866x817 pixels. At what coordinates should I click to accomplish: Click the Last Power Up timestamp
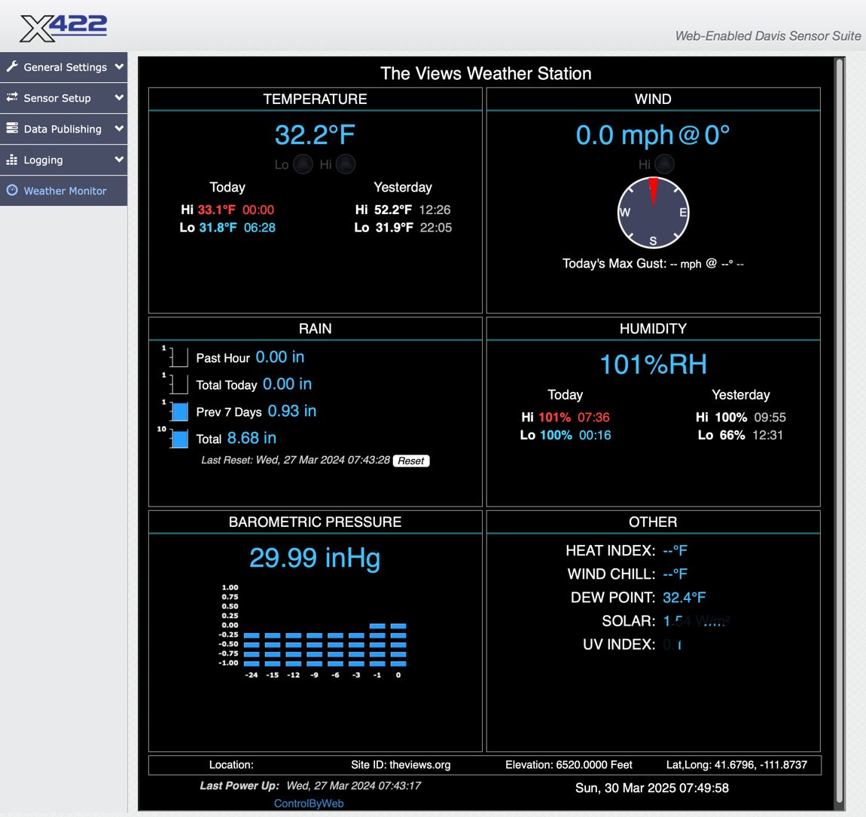pos(353,785)
